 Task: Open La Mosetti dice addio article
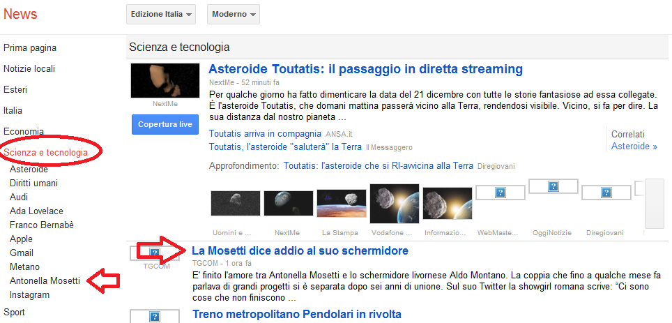[300, 250]
